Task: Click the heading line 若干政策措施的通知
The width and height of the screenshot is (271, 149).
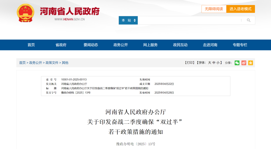Action: 136,132
